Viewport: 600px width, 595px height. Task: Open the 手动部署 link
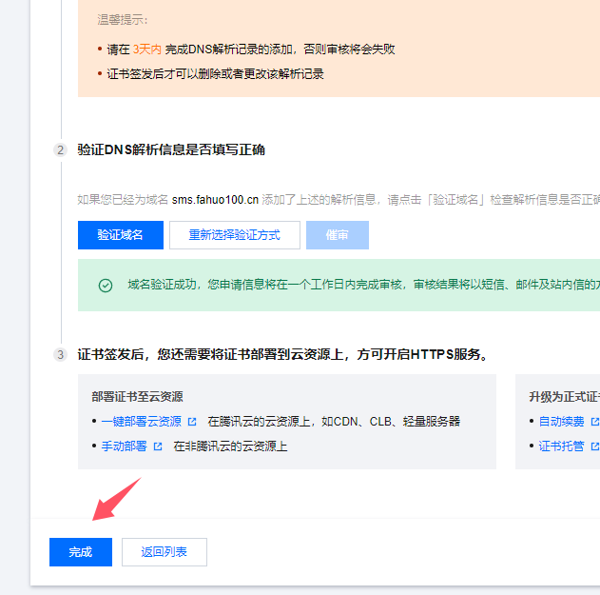(x=124, y=446)
